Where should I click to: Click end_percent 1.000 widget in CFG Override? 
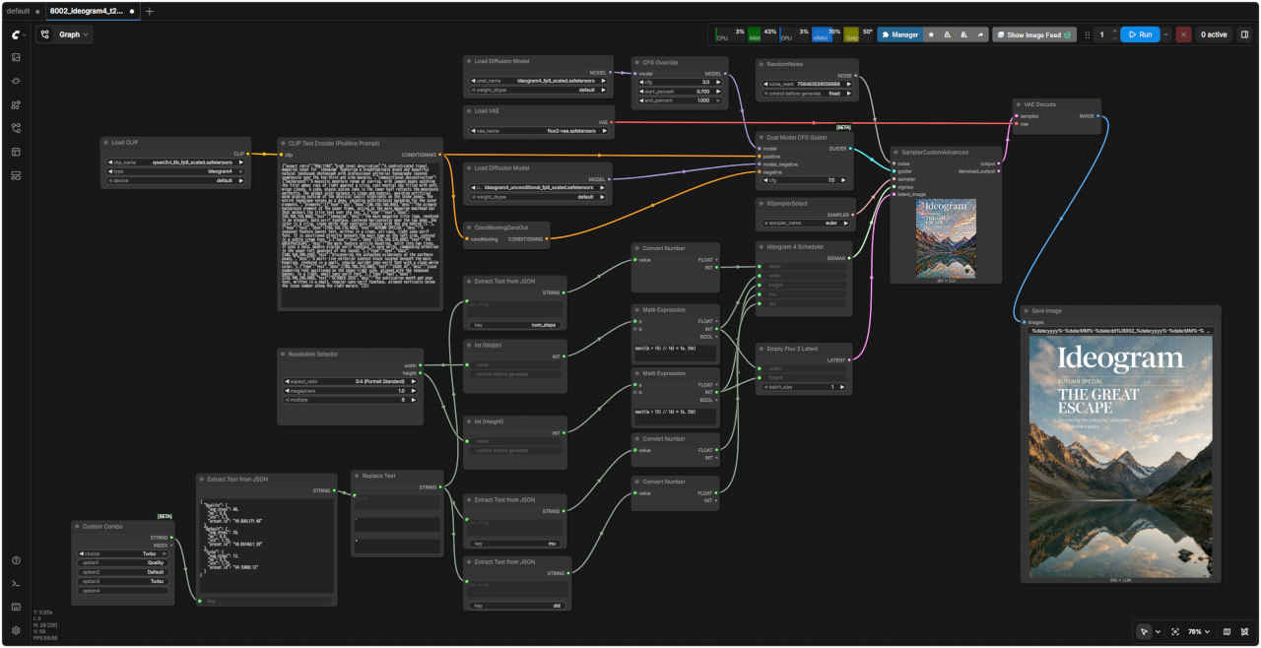coord(679,100)
